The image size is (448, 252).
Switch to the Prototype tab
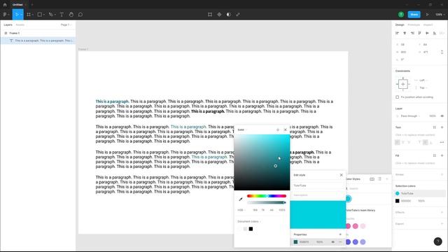coord(414,25)
